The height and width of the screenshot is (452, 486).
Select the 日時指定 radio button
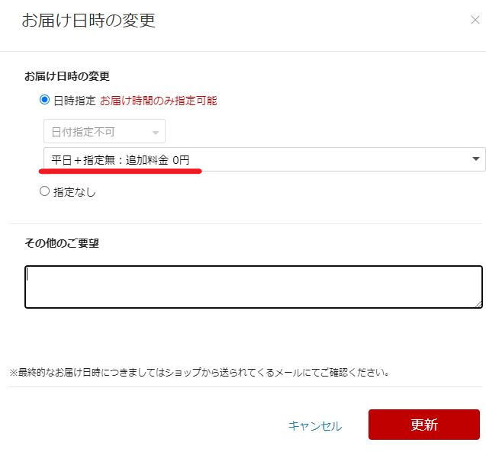pos(44,101)
